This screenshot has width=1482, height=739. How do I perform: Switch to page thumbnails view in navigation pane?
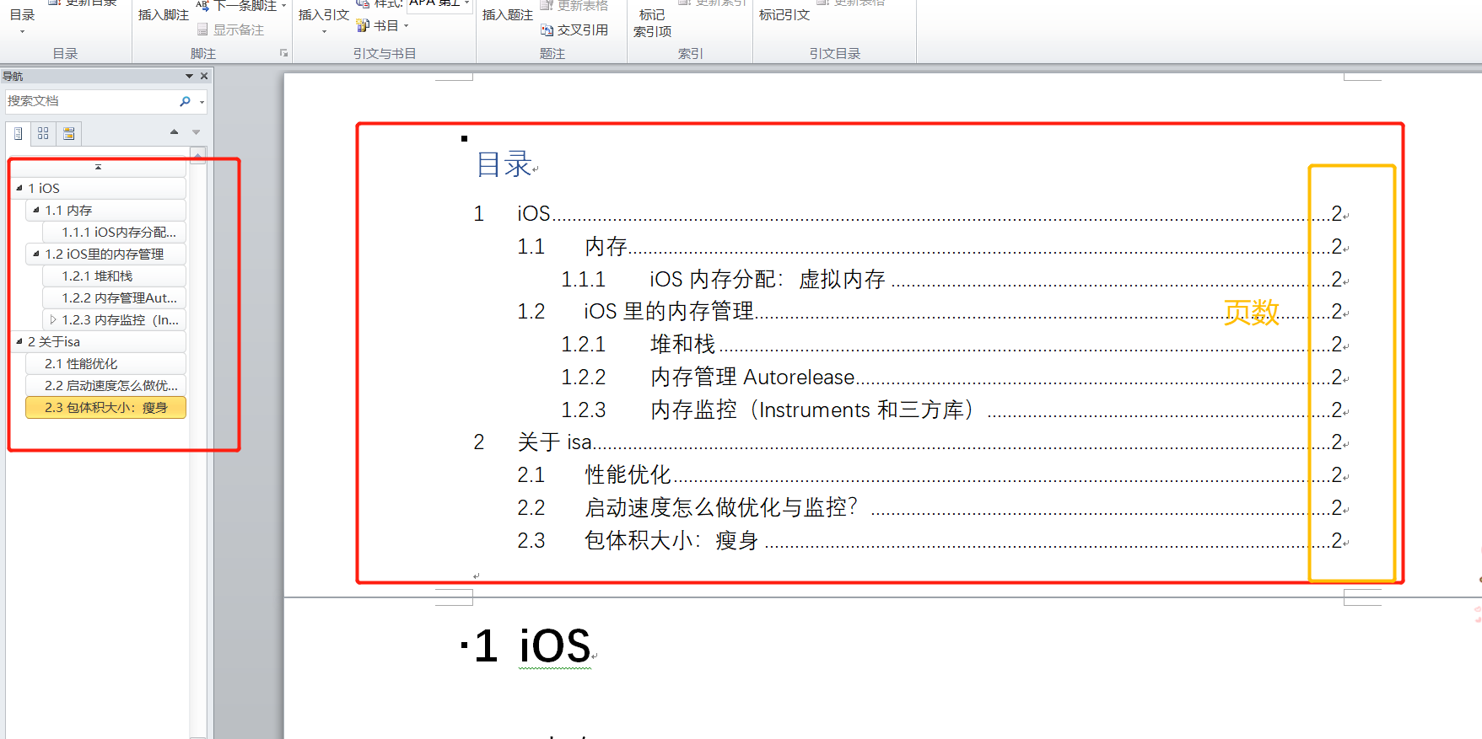pos(43,133)
